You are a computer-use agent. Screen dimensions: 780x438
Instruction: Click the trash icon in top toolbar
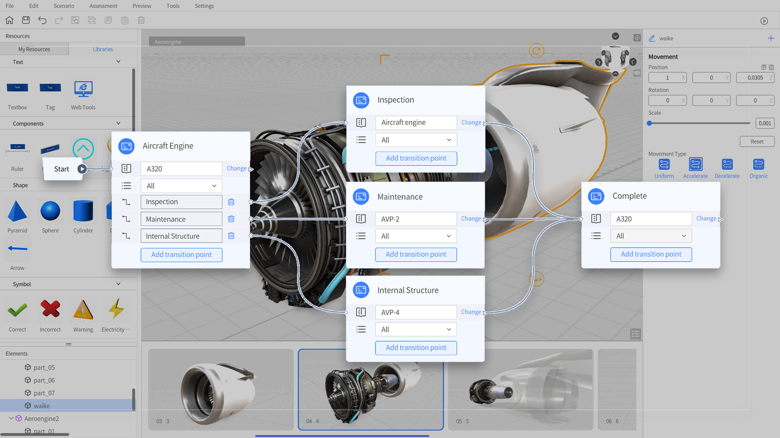click(141, 20)
